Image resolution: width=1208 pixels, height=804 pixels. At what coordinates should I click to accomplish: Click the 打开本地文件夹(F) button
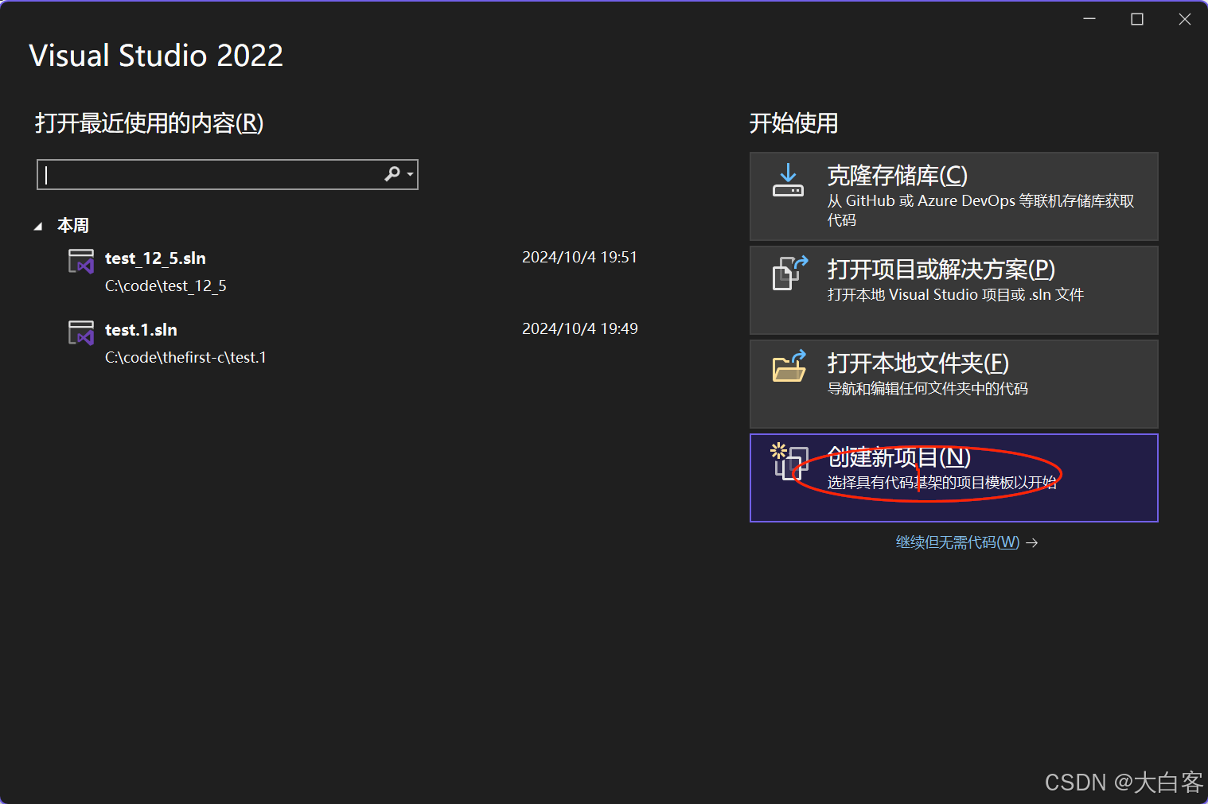[x=953, y=384]
